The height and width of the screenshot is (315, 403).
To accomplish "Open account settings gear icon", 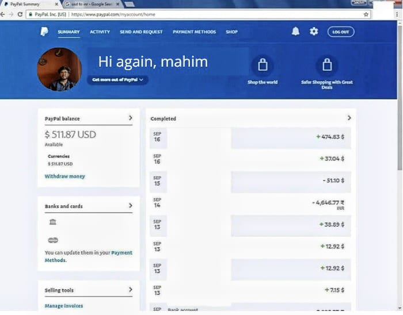I will [314, 31].
